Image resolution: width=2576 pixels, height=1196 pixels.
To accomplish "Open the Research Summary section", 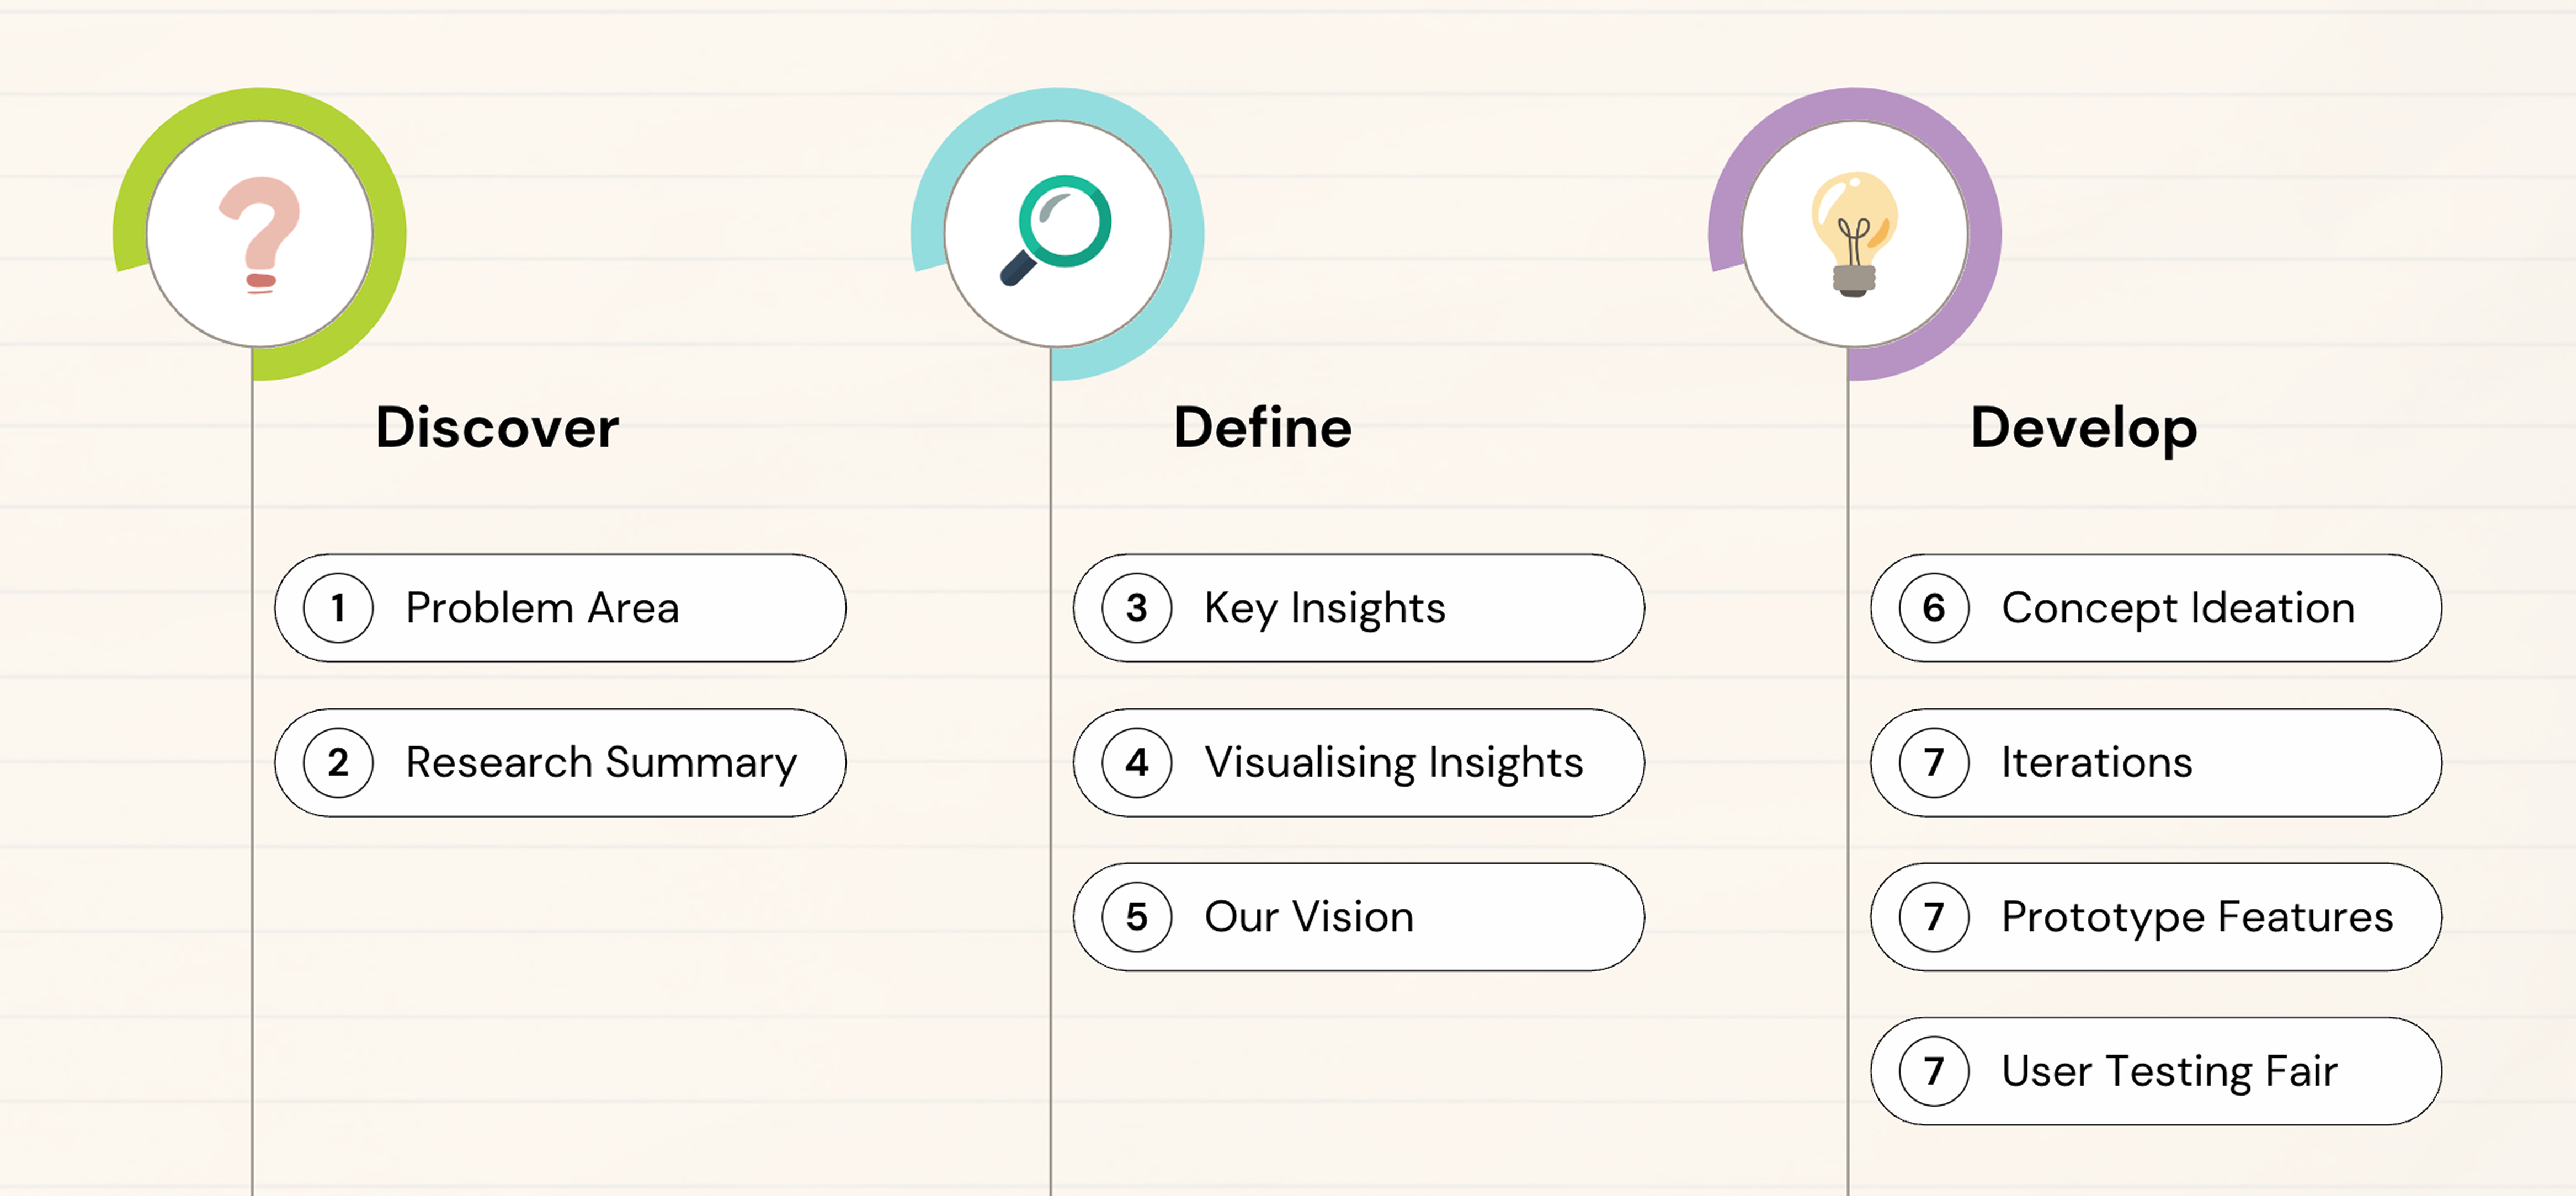I will coord(560,763).
